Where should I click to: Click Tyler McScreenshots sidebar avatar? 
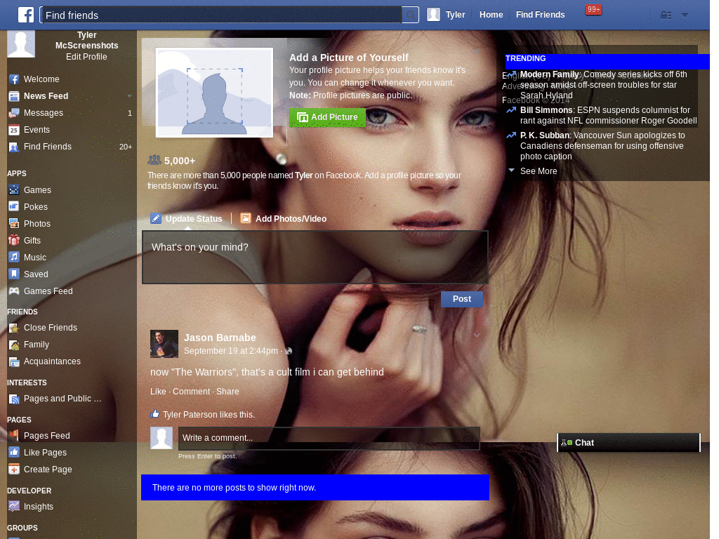pos(20,44)
